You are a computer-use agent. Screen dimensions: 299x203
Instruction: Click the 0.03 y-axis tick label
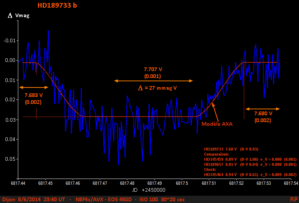point(8,120)
